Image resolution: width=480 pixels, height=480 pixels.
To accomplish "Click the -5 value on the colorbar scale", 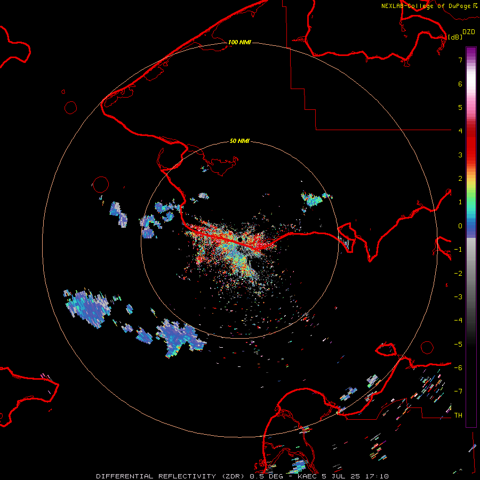I will [458, 345].
